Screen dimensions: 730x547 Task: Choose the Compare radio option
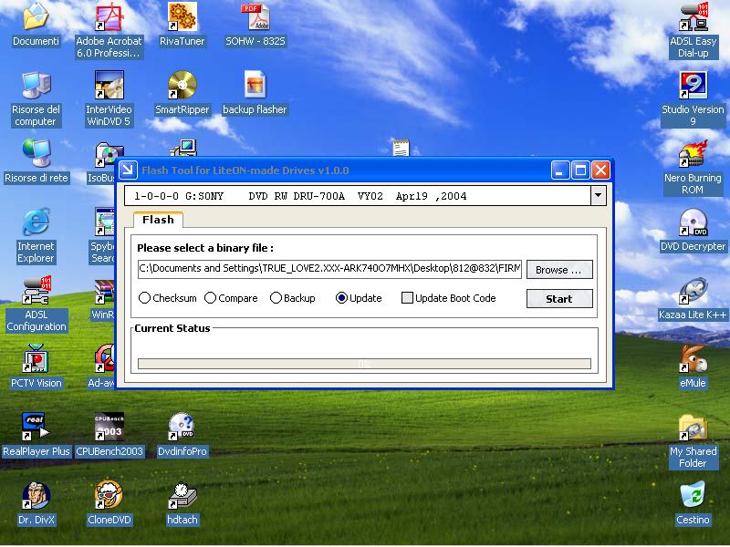pyautogui.click(x=211, y=298)
